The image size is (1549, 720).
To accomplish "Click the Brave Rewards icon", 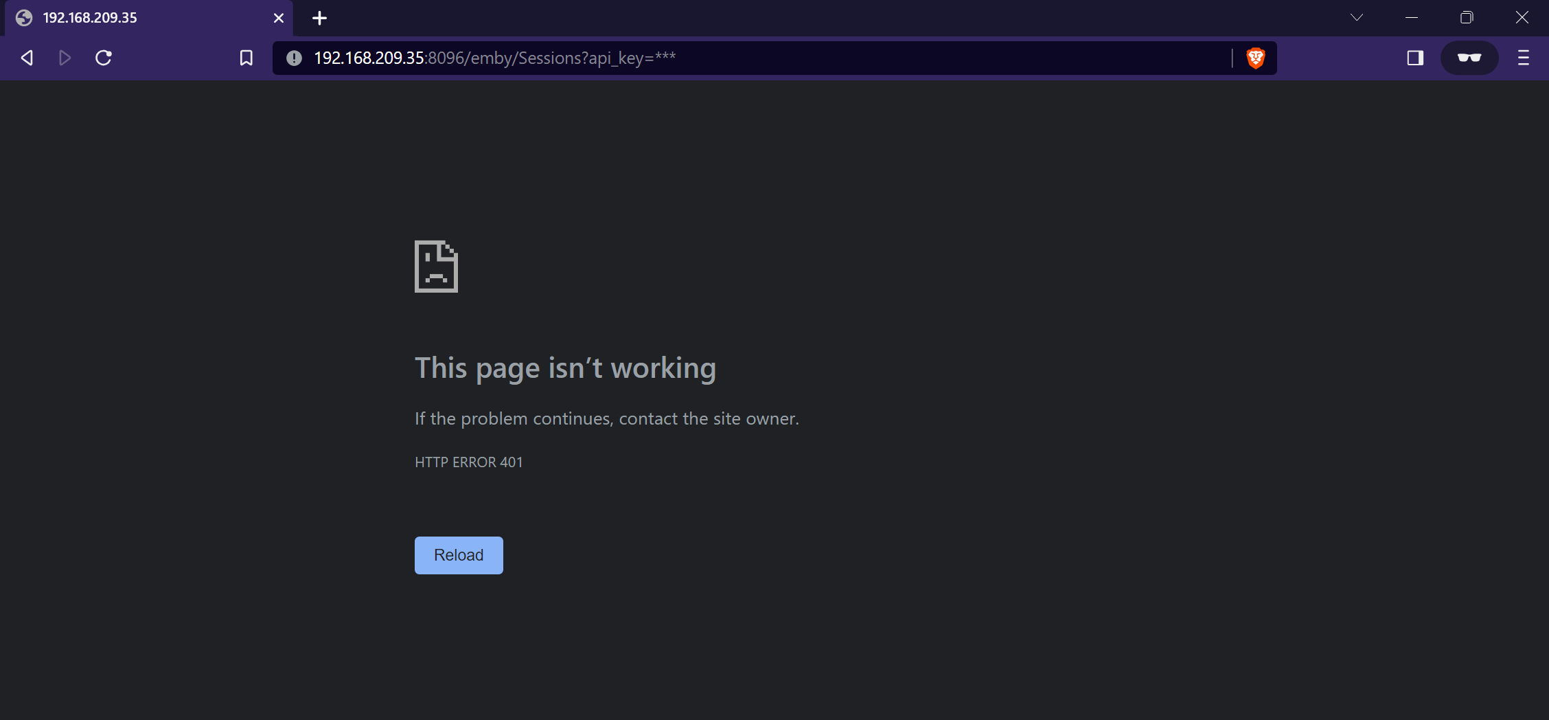I will click(1469, 58).
